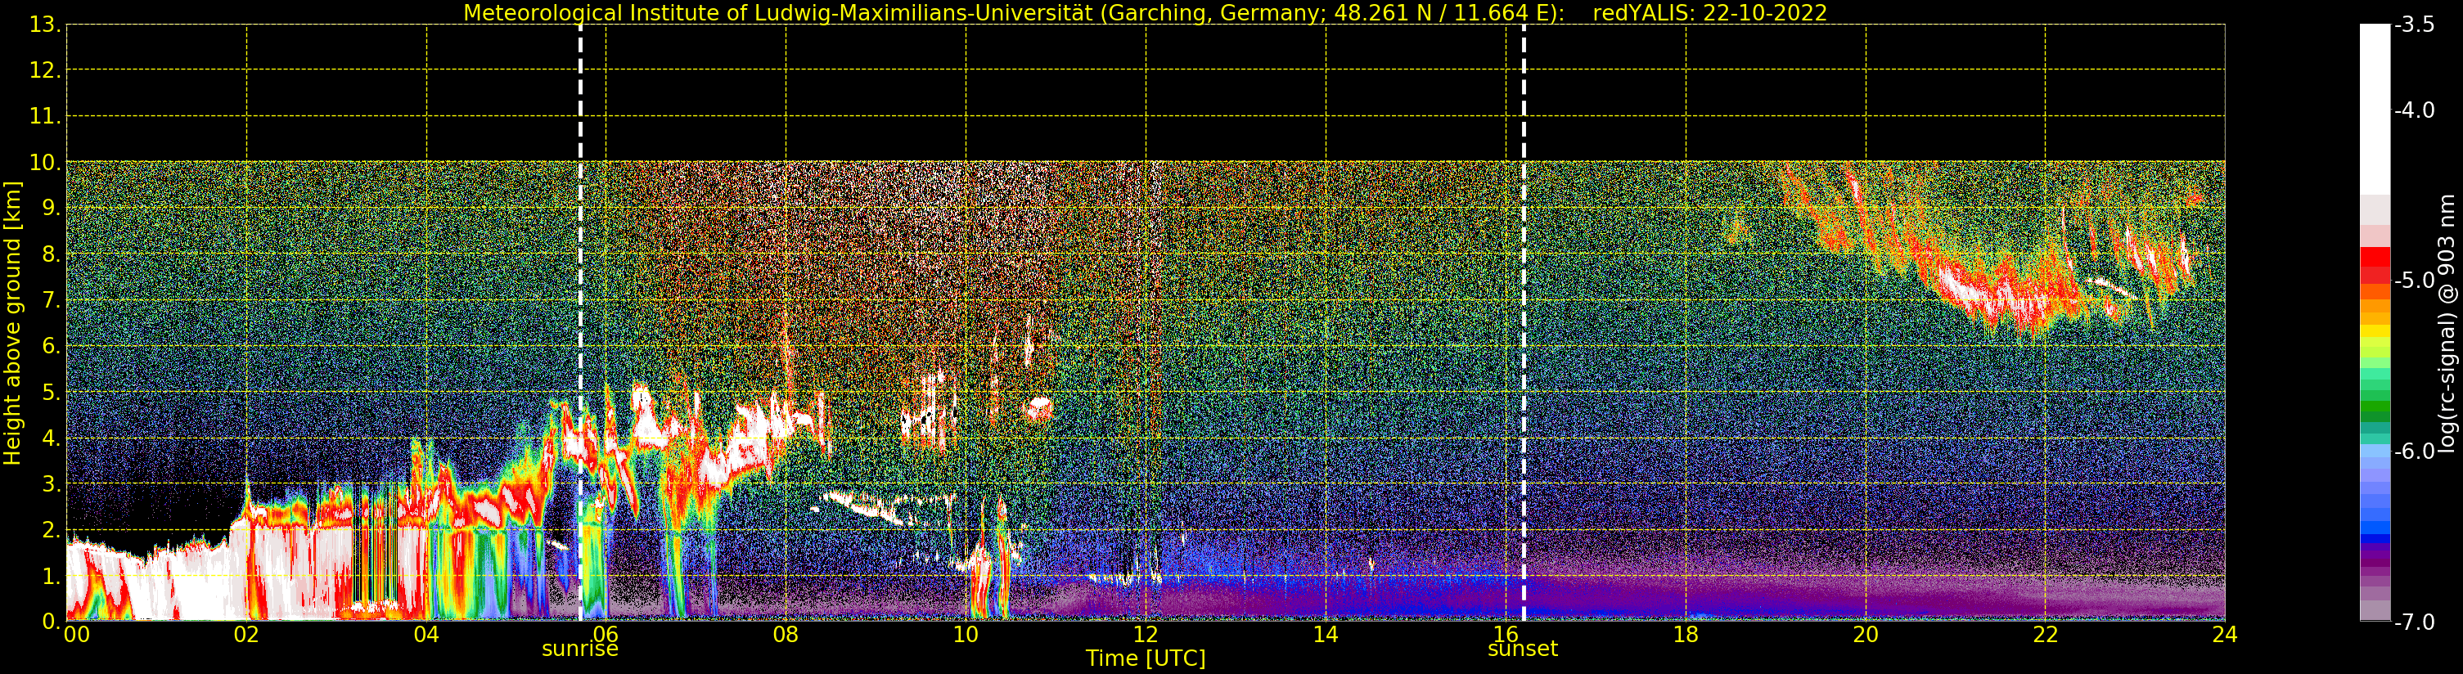This screenshot has height=674, width=2463.
Task: Click the time axis tick 22
Action: click(2045, 635)
